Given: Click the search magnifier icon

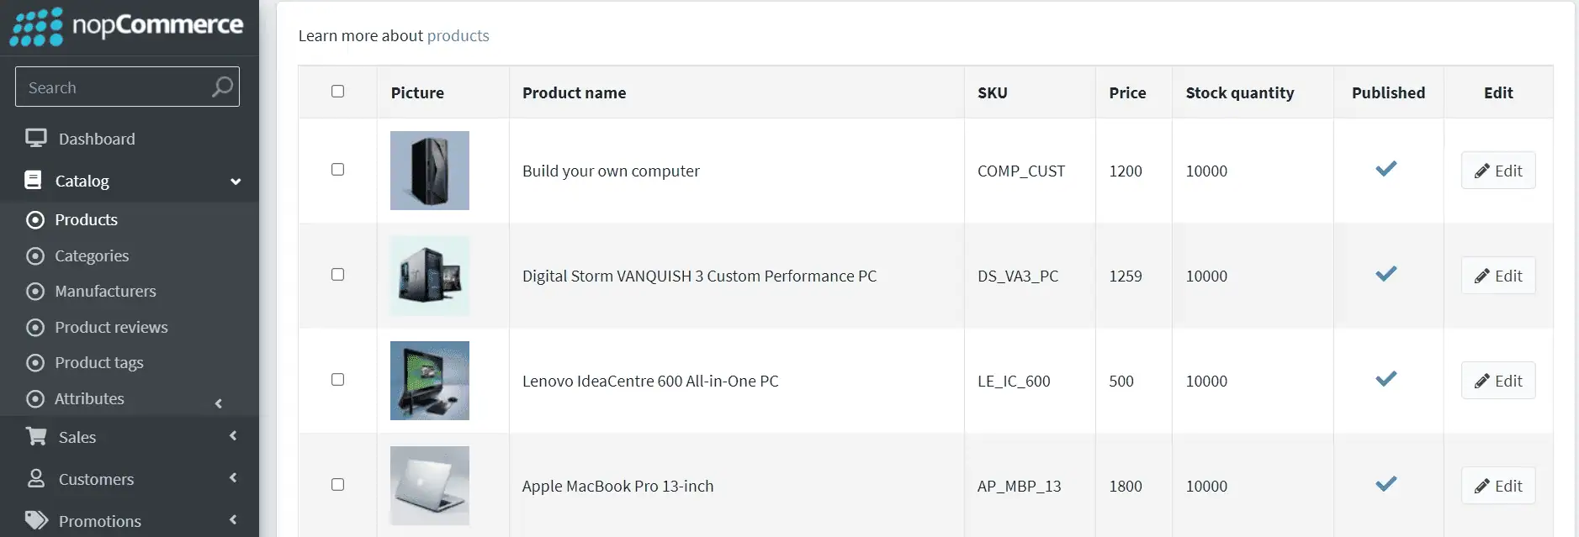Looking at the screenshot, I should 220,87.
